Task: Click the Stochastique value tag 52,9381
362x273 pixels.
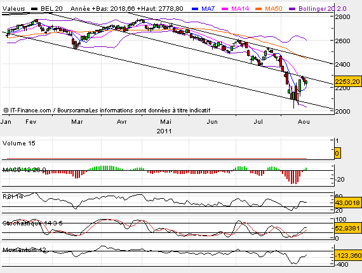Action: pos(347,229)
